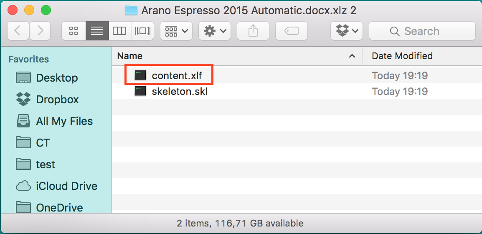Click the Edit Tags button
Screen dimensions: 482x234
click(291, 31)
